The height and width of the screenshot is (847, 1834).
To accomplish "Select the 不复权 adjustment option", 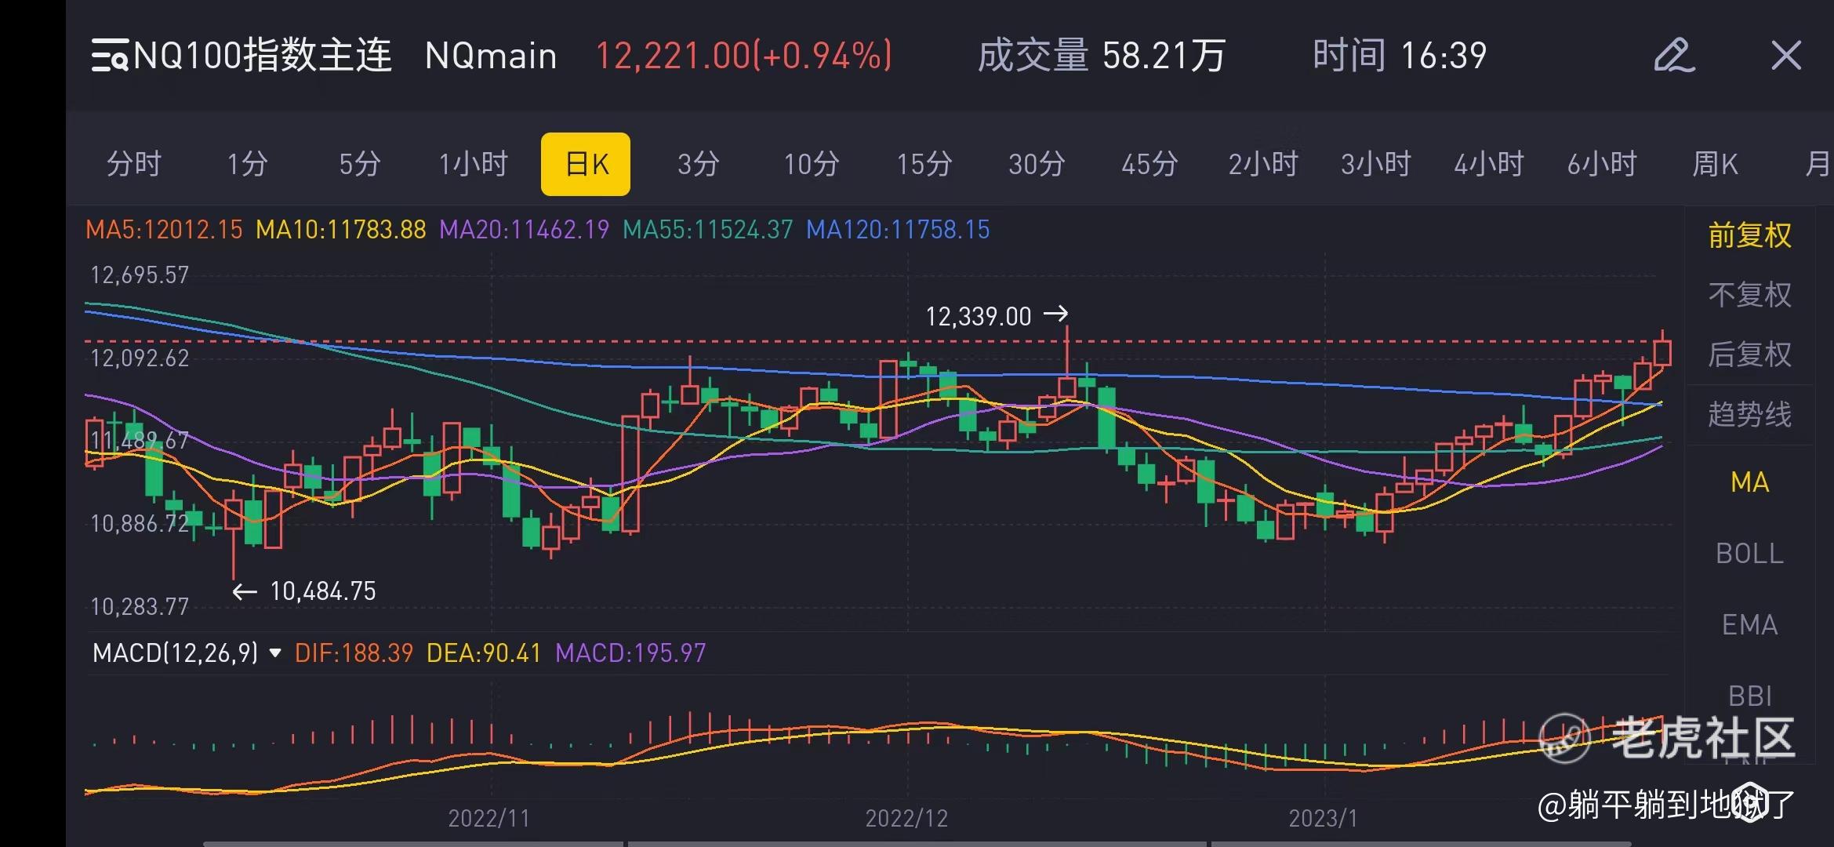I will [1749, 295].
